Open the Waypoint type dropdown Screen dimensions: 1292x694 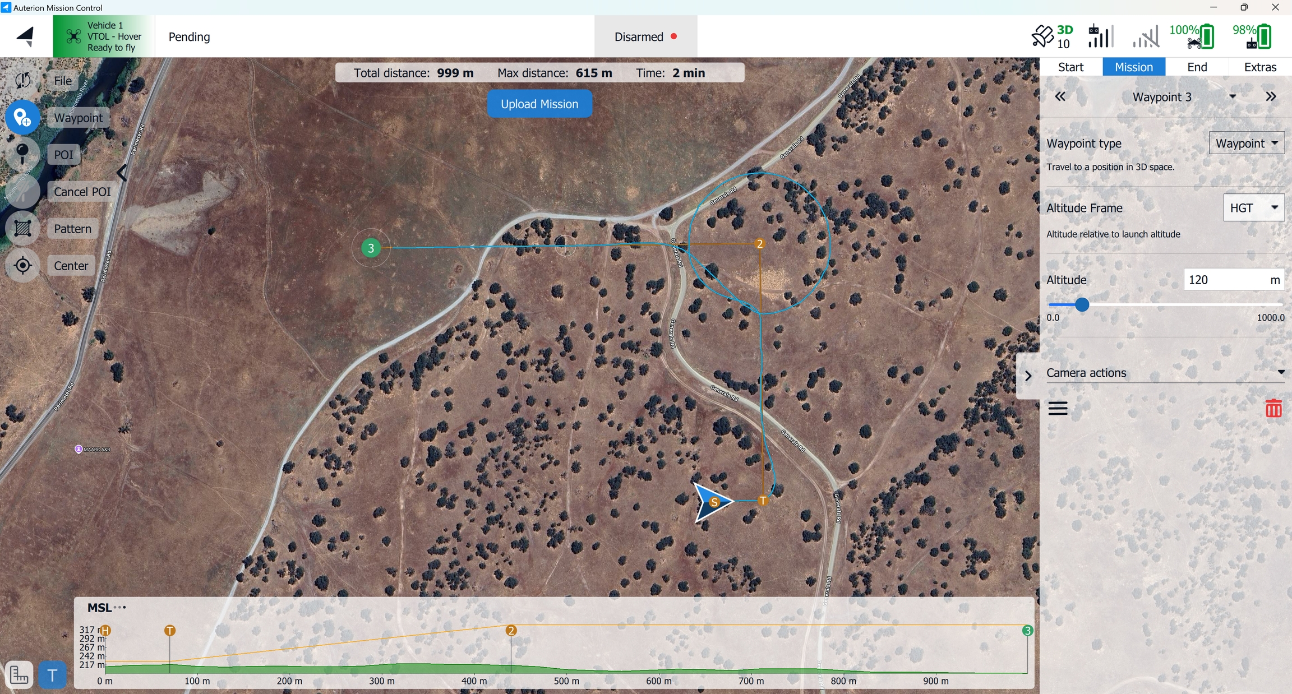pyautogui.click(x=1246, y=144)
